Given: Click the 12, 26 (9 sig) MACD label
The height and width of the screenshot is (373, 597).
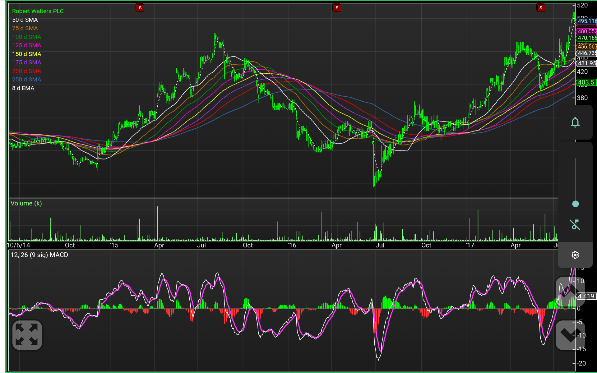Looking at the screenshot, I should tap(39, 255).
